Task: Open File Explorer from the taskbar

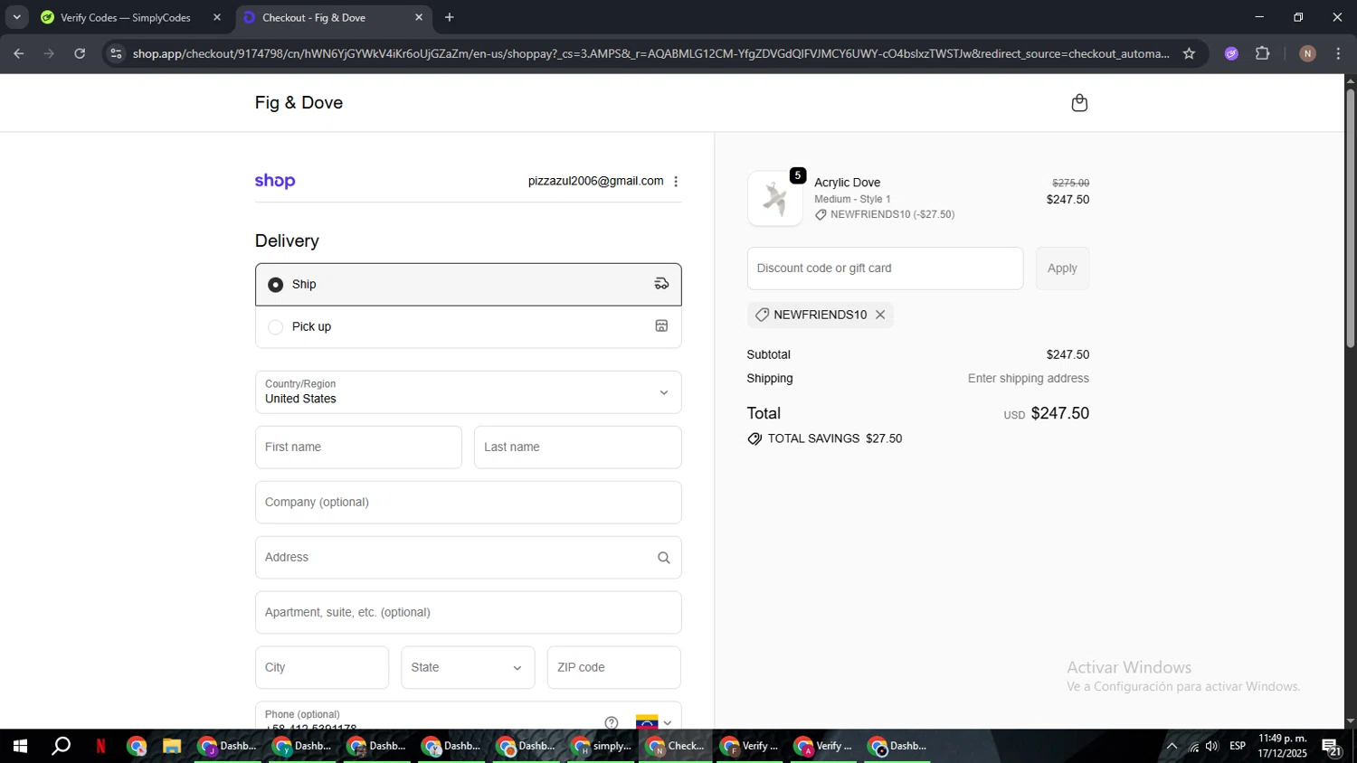Action: [x=172, y=746]
